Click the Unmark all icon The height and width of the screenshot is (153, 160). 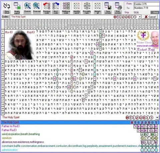tap(98, 6)
